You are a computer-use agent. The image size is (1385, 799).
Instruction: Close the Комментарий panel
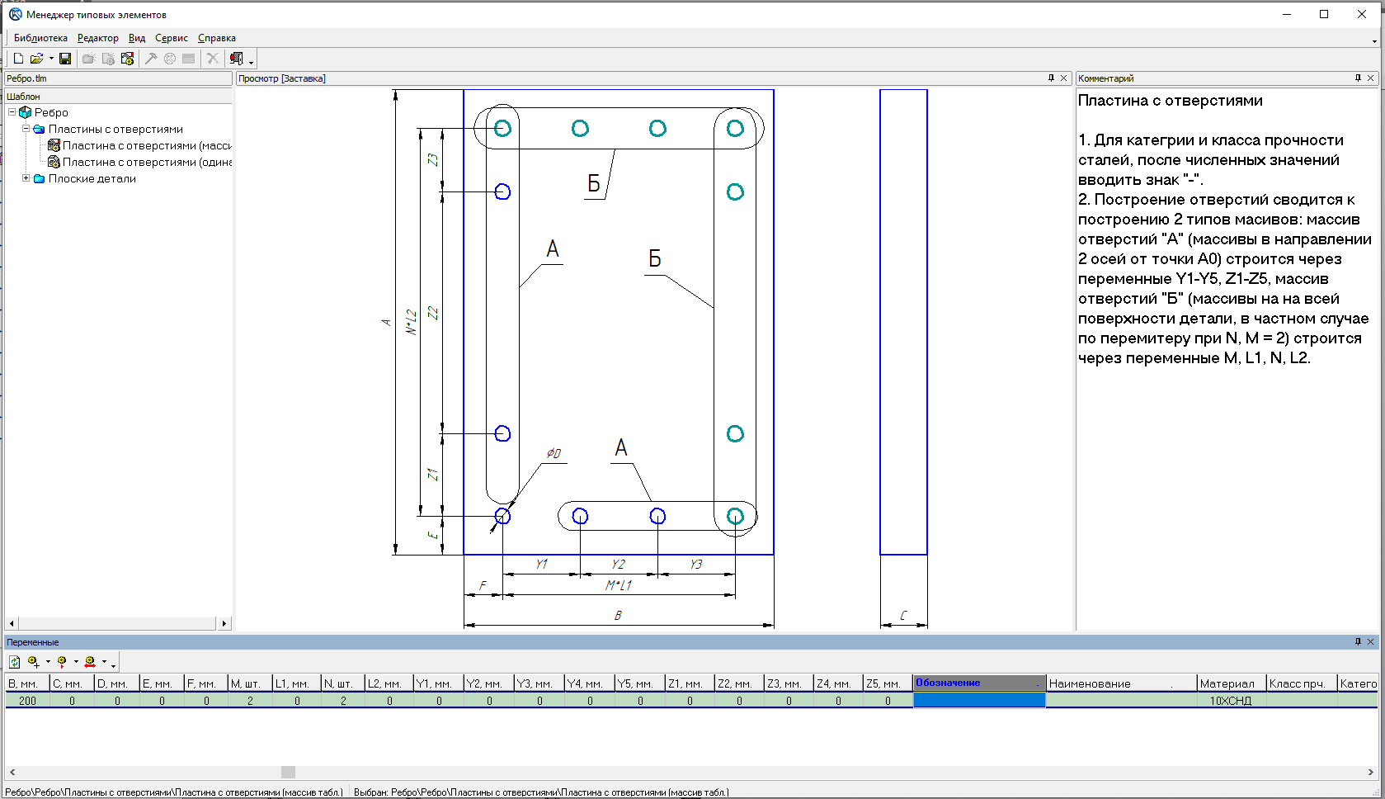click(x=1371, y=78)
